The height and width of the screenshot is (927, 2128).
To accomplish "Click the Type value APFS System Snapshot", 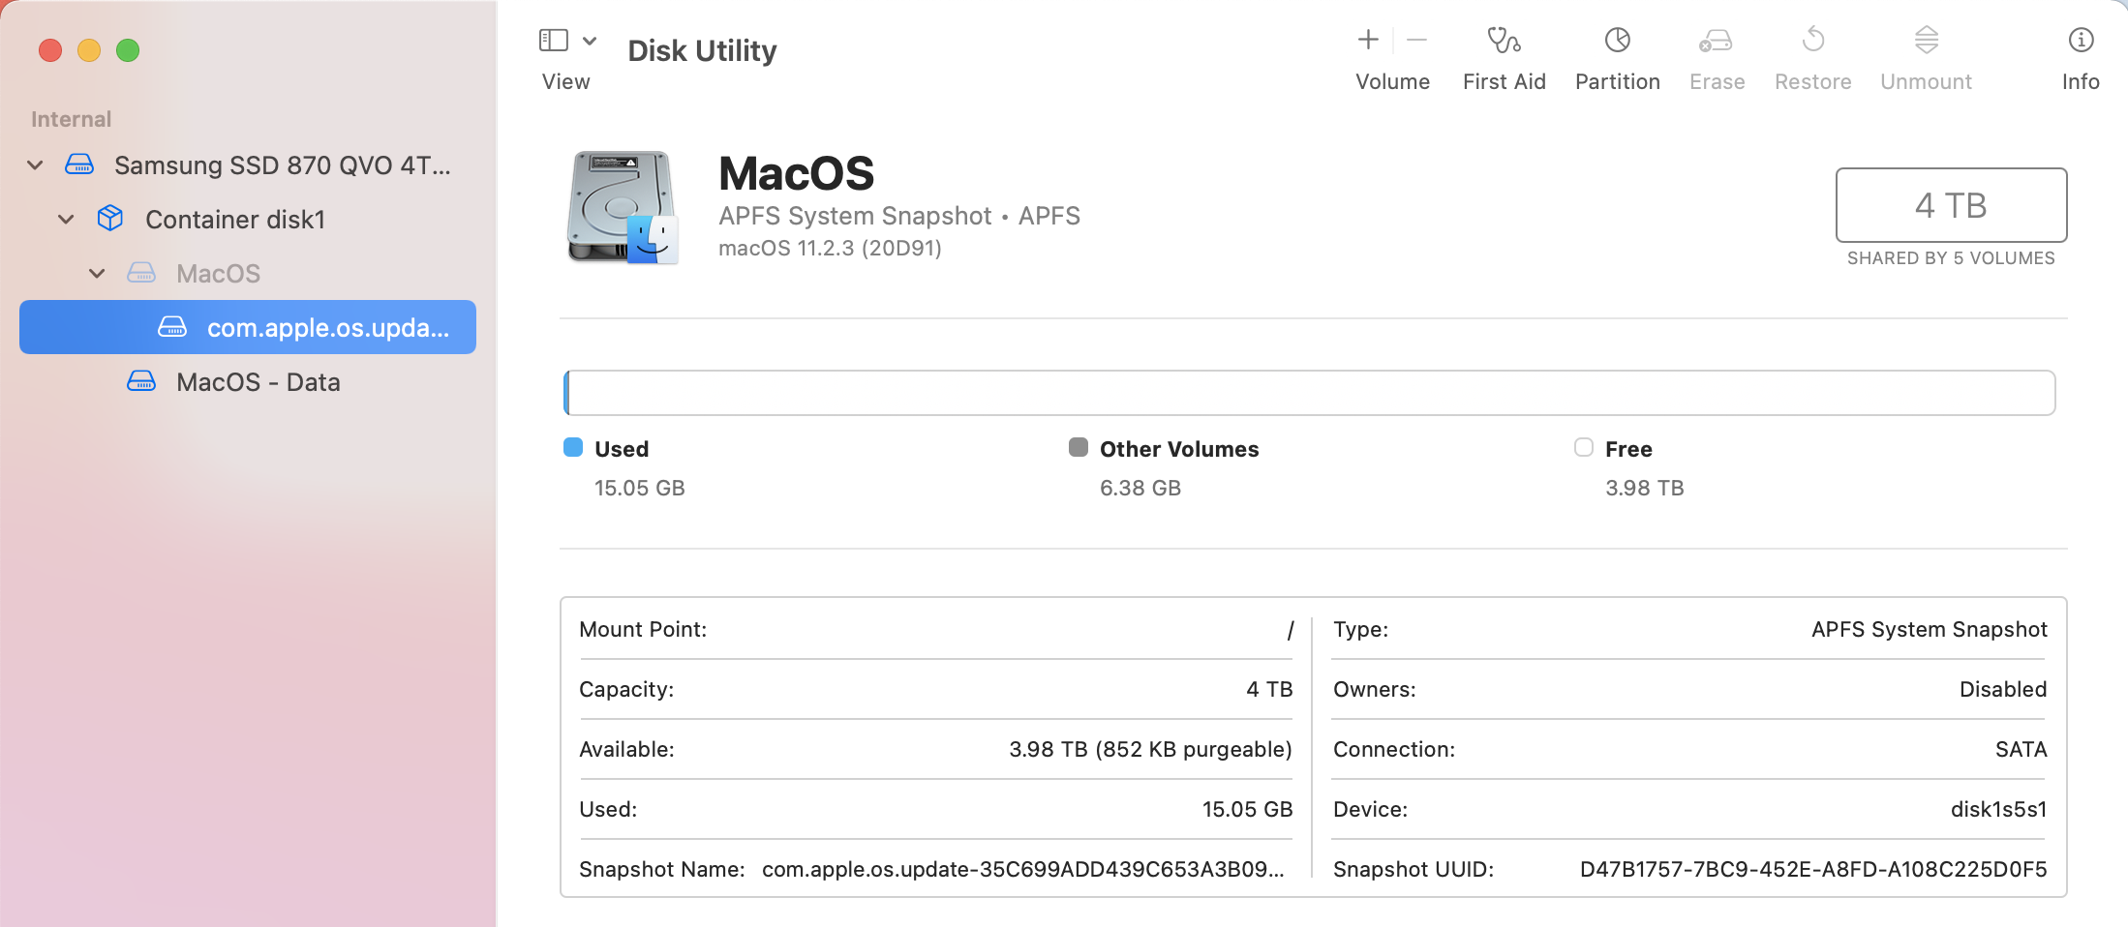I will [1930, 629].
